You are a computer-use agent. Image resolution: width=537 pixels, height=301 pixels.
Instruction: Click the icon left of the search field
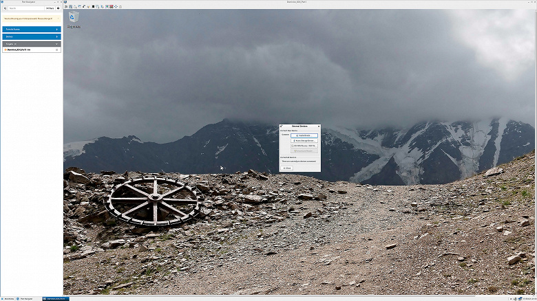coord(5,8)
